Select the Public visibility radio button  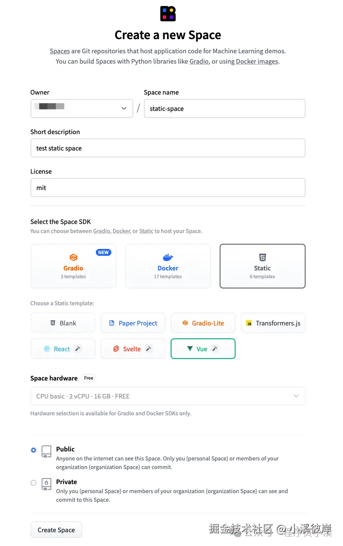point(34,450)
